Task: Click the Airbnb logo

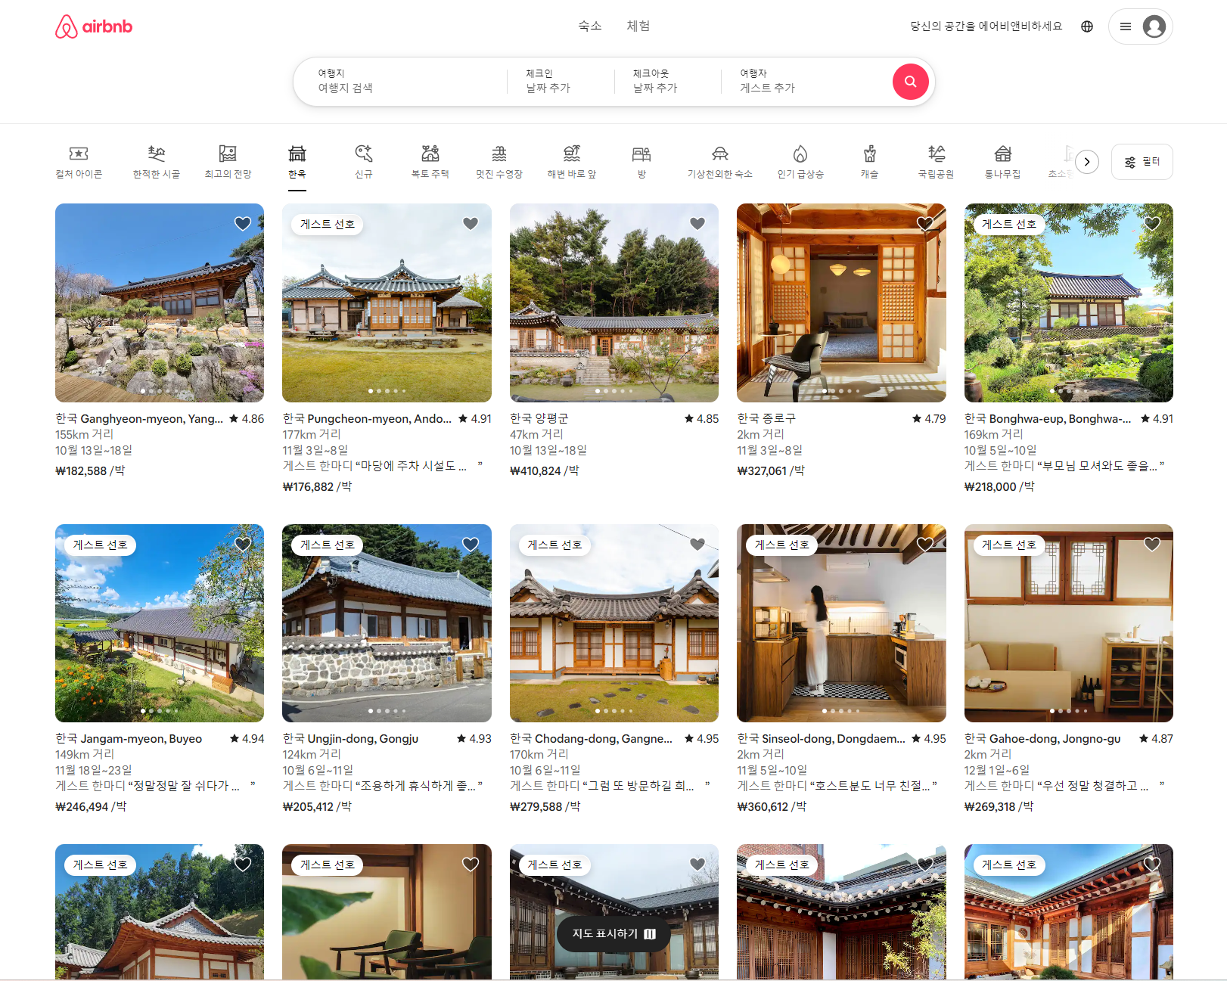Action: coord(94,26)
